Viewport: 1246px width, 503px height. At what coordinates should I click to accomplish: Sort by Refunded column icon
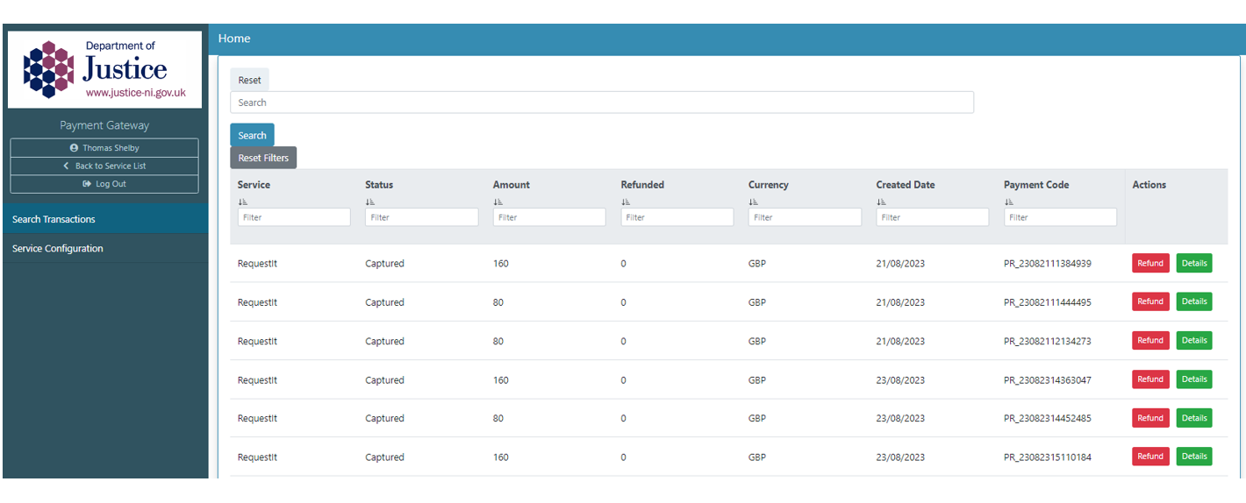click(626, 202)
